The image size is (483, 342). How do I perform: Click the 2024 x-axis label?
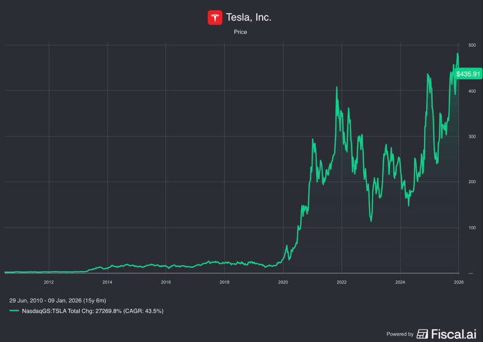click(400, 282)
